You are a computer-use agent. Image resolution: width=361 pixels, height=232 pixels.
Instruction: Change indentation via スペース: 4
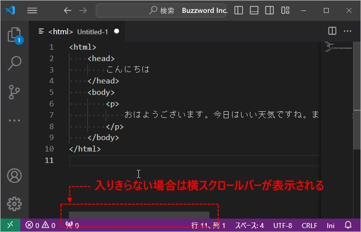click(249, 226)
